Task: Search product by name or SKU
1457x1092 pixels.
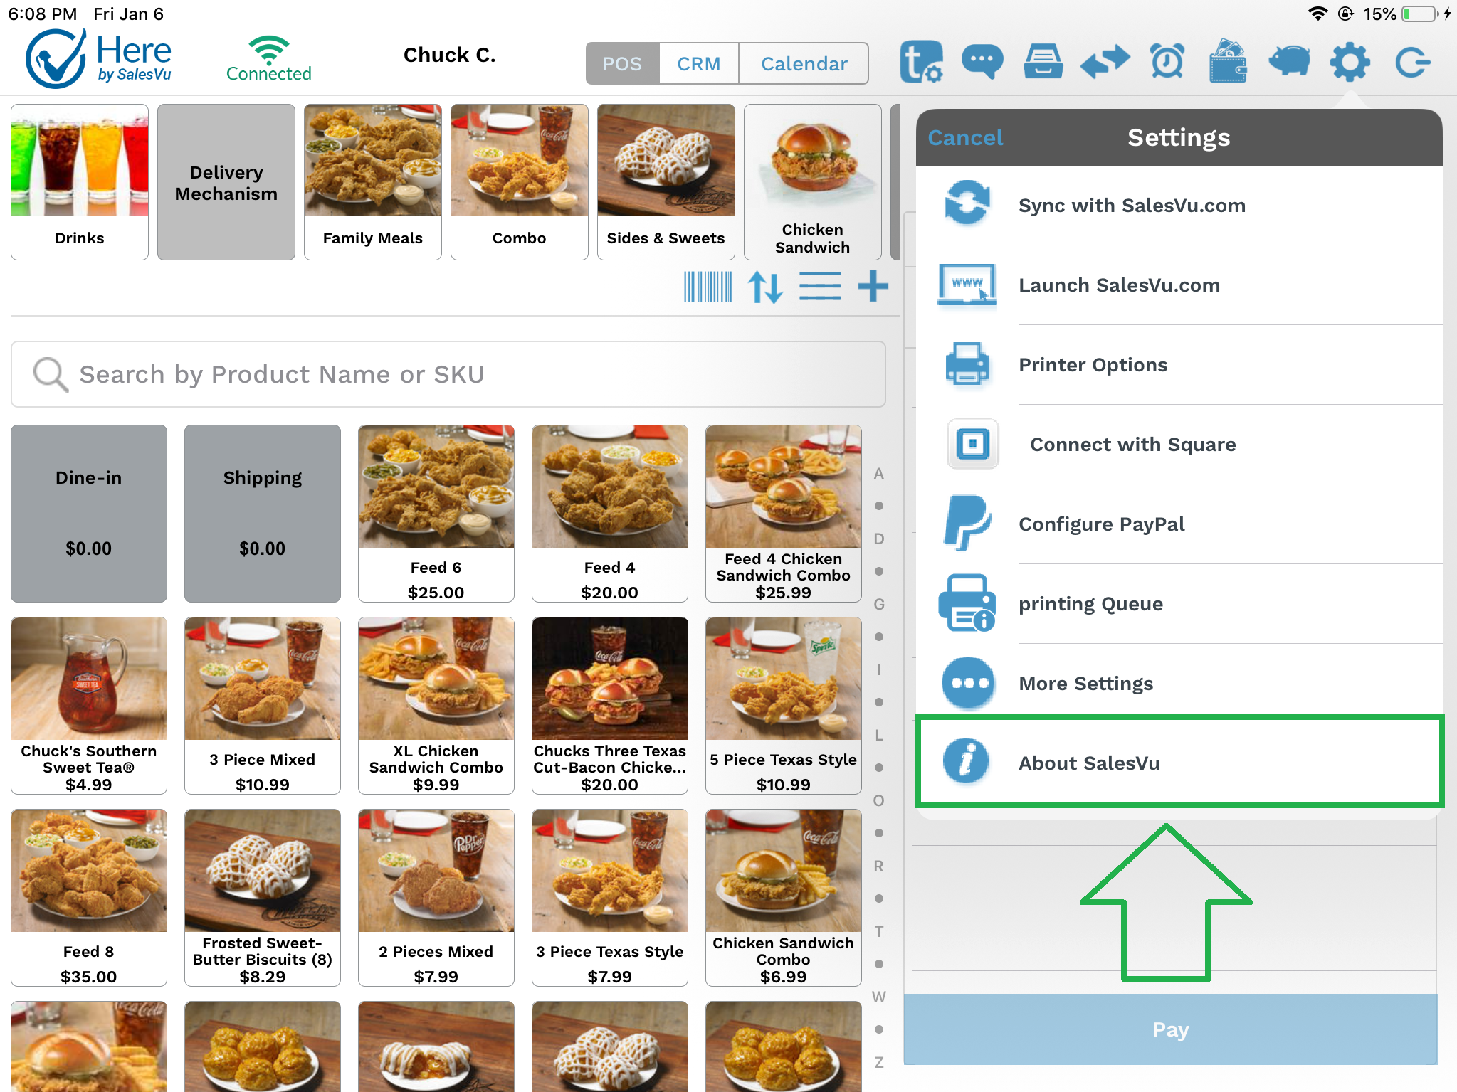Action: pyautogui.click(x=454, y=374)
